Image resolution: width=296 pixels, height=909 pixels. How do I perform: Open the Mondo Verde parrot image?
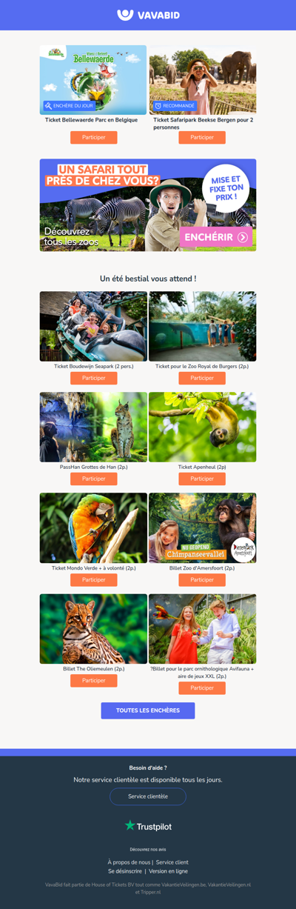tap(93, 528)
